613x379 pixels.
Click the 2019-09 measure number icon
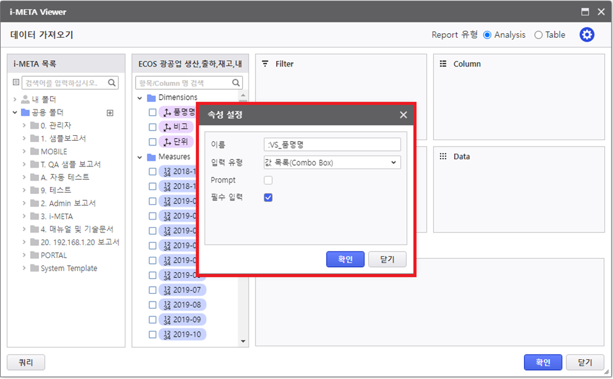click(x=167, y=319)
